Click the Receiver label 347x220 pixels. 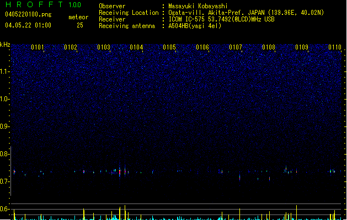(x=112, y=19)
